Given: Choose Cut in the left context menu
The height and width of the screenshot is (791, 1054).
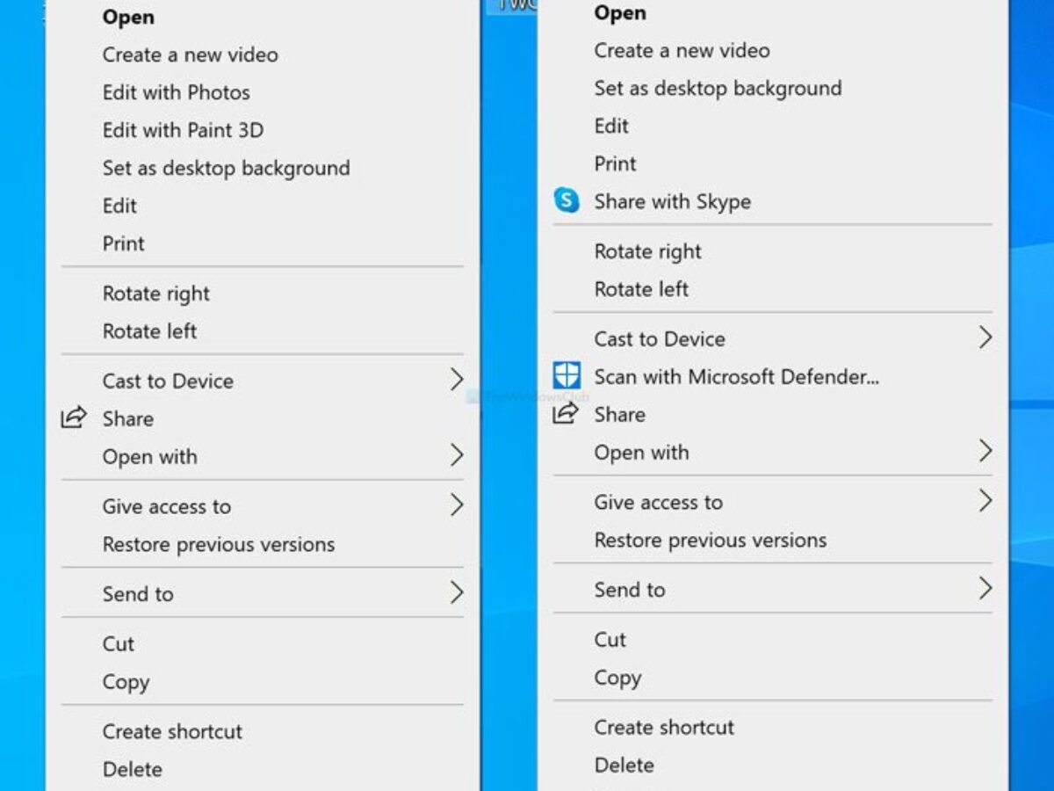Looking at the screenshot, I should (119, 644).
